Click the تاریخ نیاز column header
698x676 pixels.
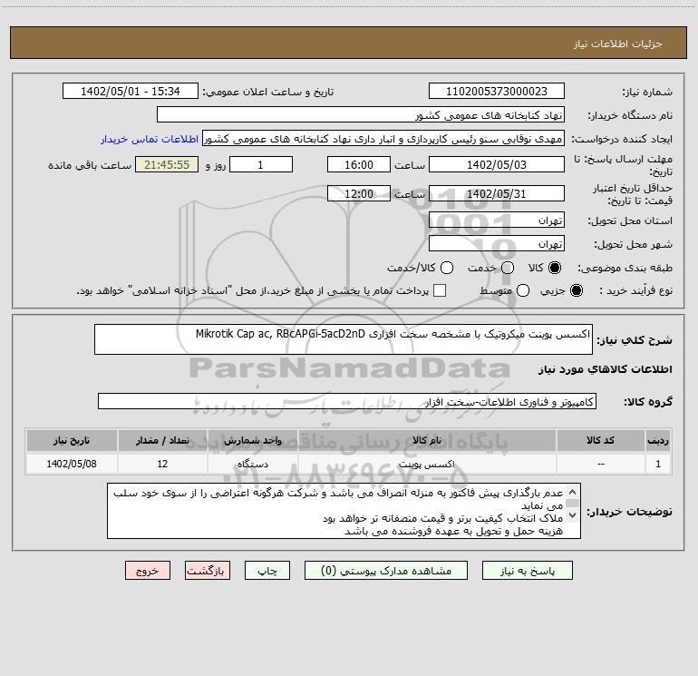click(72, 440)
